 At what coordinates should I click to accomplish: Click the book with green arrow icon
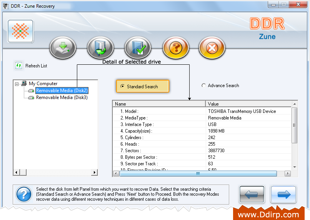pyautogui.click(x=100, y=48)
